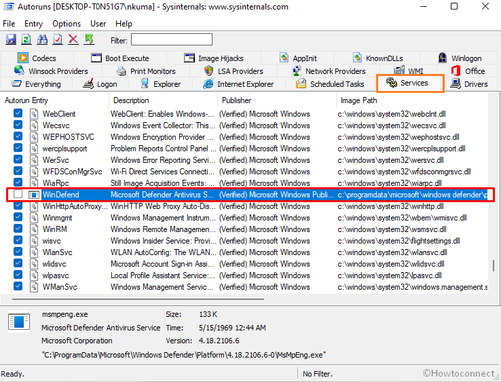
Task: Switch to the Logon tab
Action: point(100,84)
